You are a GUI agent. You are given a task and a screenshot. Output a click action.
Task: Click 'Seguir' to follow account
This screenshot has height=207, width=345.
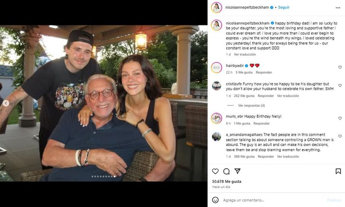click(x=283, y=7)
